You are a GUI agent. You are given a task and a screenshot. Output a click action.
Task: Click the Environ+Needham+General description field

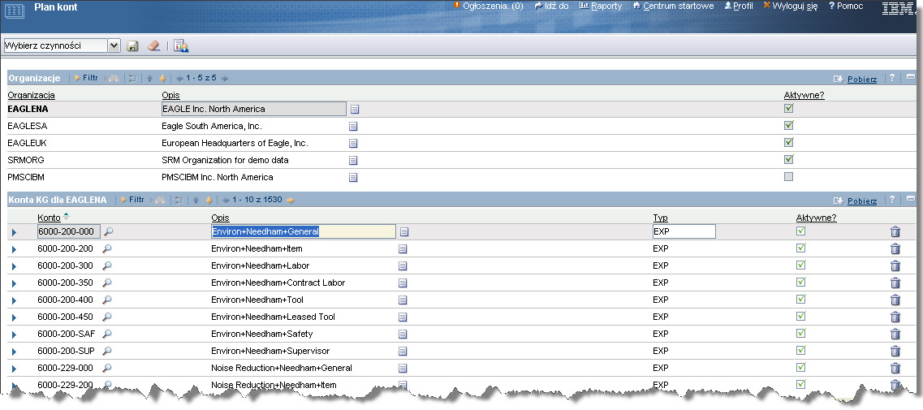(x=304, y=231)
